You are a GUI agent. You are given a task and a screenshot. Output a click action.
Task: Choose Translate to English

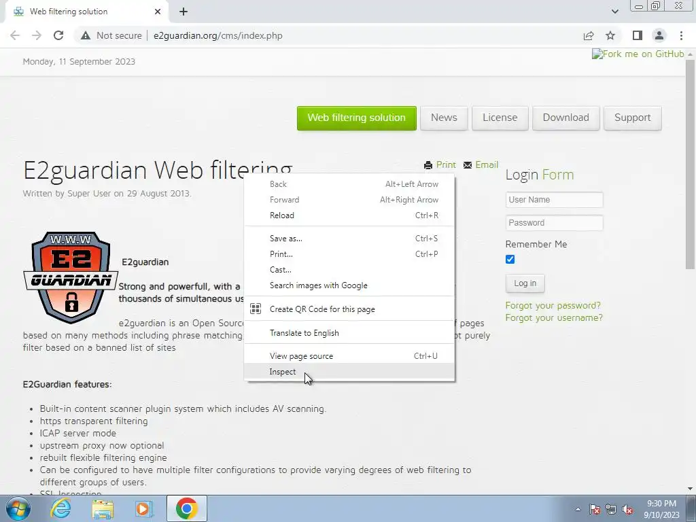coord(349,333)
